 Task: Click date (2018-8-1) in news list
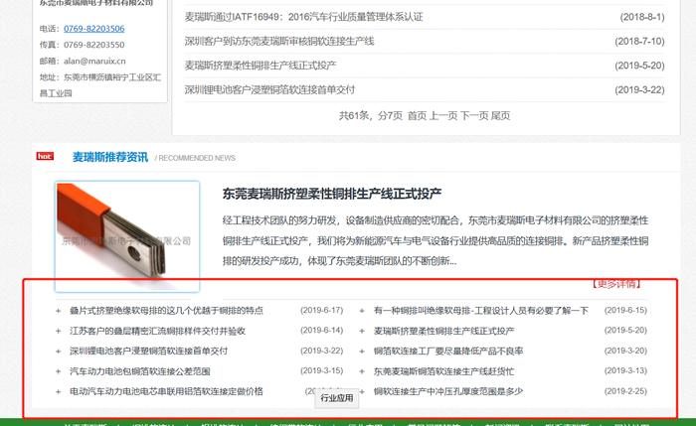coord(642,17)
